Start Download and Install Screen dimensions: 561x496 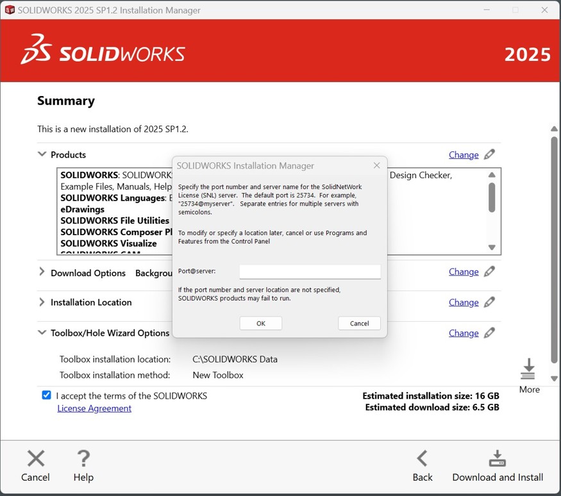tap(498, 467)
